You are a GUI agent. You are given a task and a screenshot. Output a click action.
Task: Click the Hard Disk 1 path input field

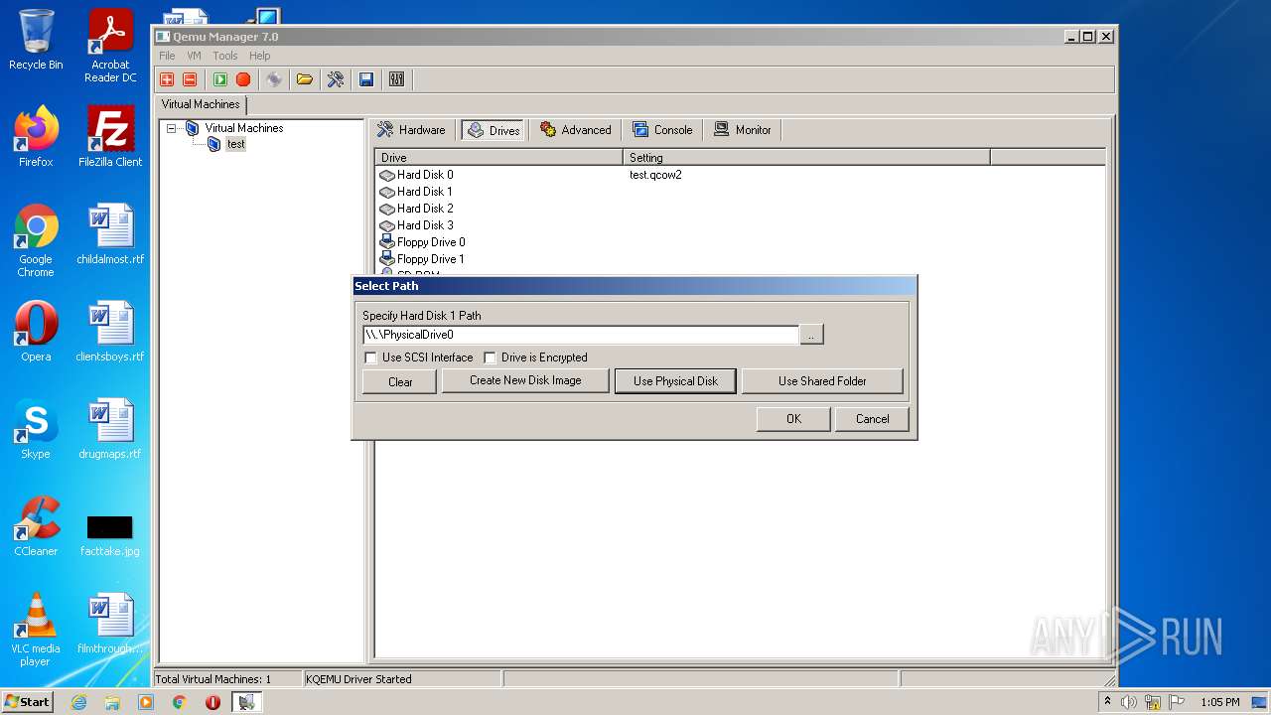coord(581,335)
